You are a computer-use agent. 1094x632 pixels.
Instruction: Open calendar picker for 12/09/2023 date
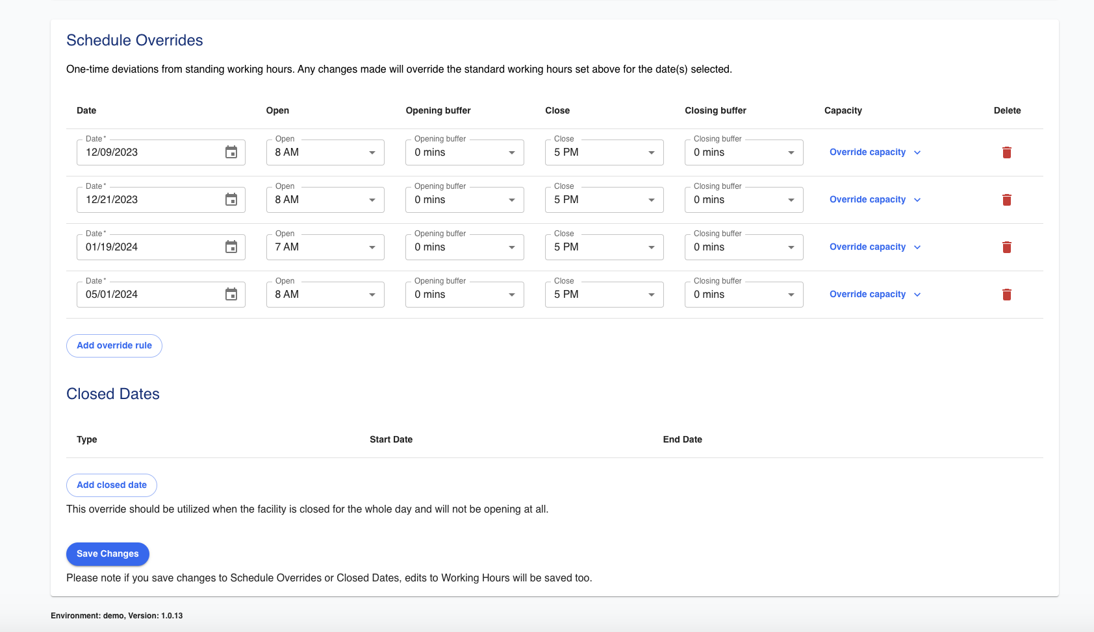[x=231, y=152]
